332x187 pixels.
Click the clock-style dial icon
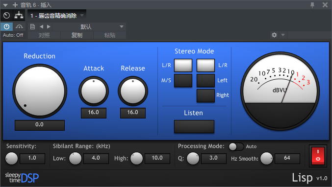6,16
